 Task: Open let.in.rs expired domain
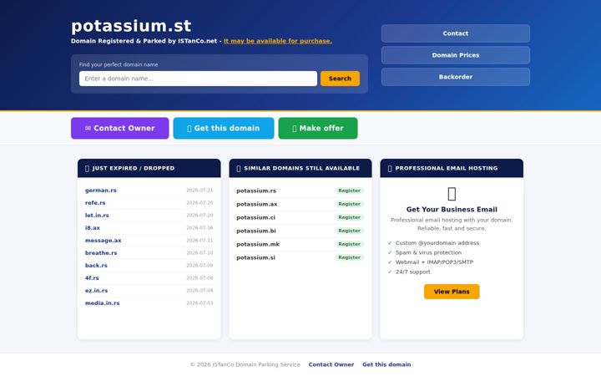tap(97, 216)
